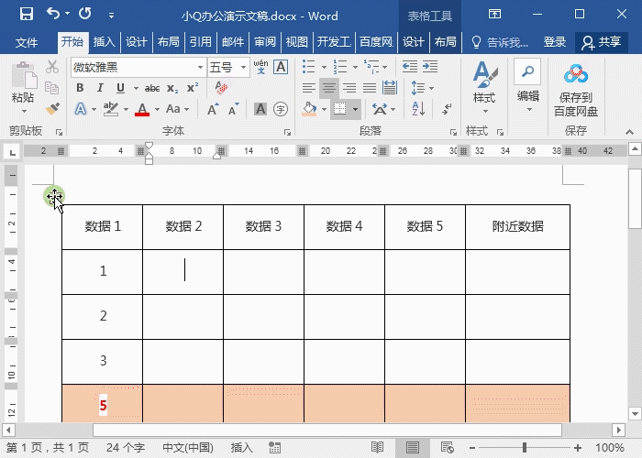Image resolution: width=642 pixels, height=458 pixels.
Task: Switch to the 视图 View tab
Action: tap(297, 42)
